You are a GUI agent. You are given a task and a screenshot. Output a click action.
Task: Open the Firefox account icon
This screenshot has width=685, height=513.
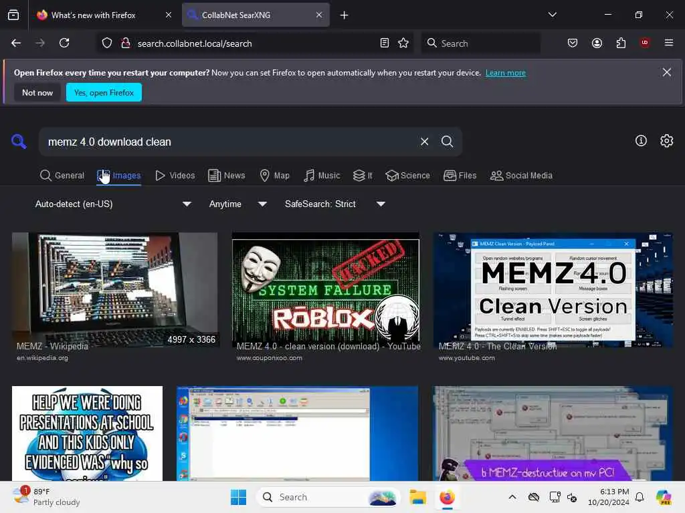tap(597, 43)
